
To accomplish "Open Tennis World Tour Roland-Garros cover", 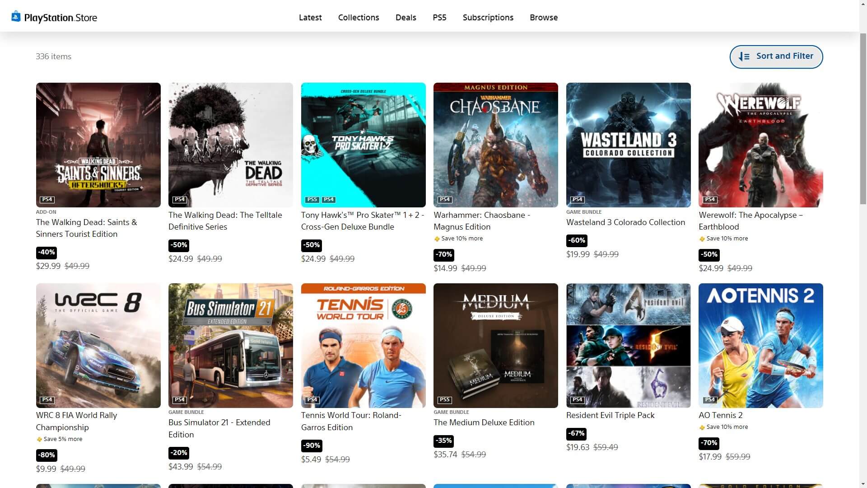I will (x=363, y=345).
